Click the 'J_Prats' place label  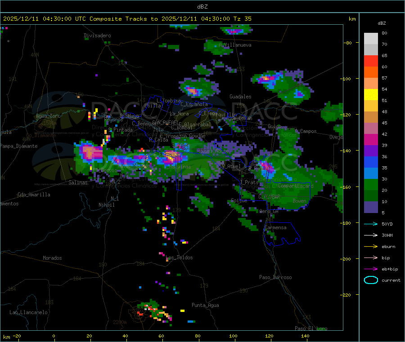tap(249, 182)
